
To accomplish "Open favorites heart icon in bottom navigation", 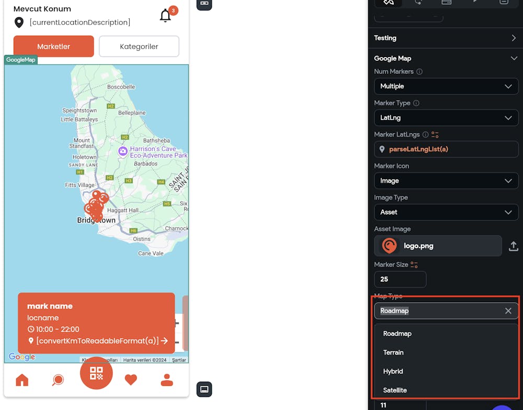I will [x=131, y=380].
